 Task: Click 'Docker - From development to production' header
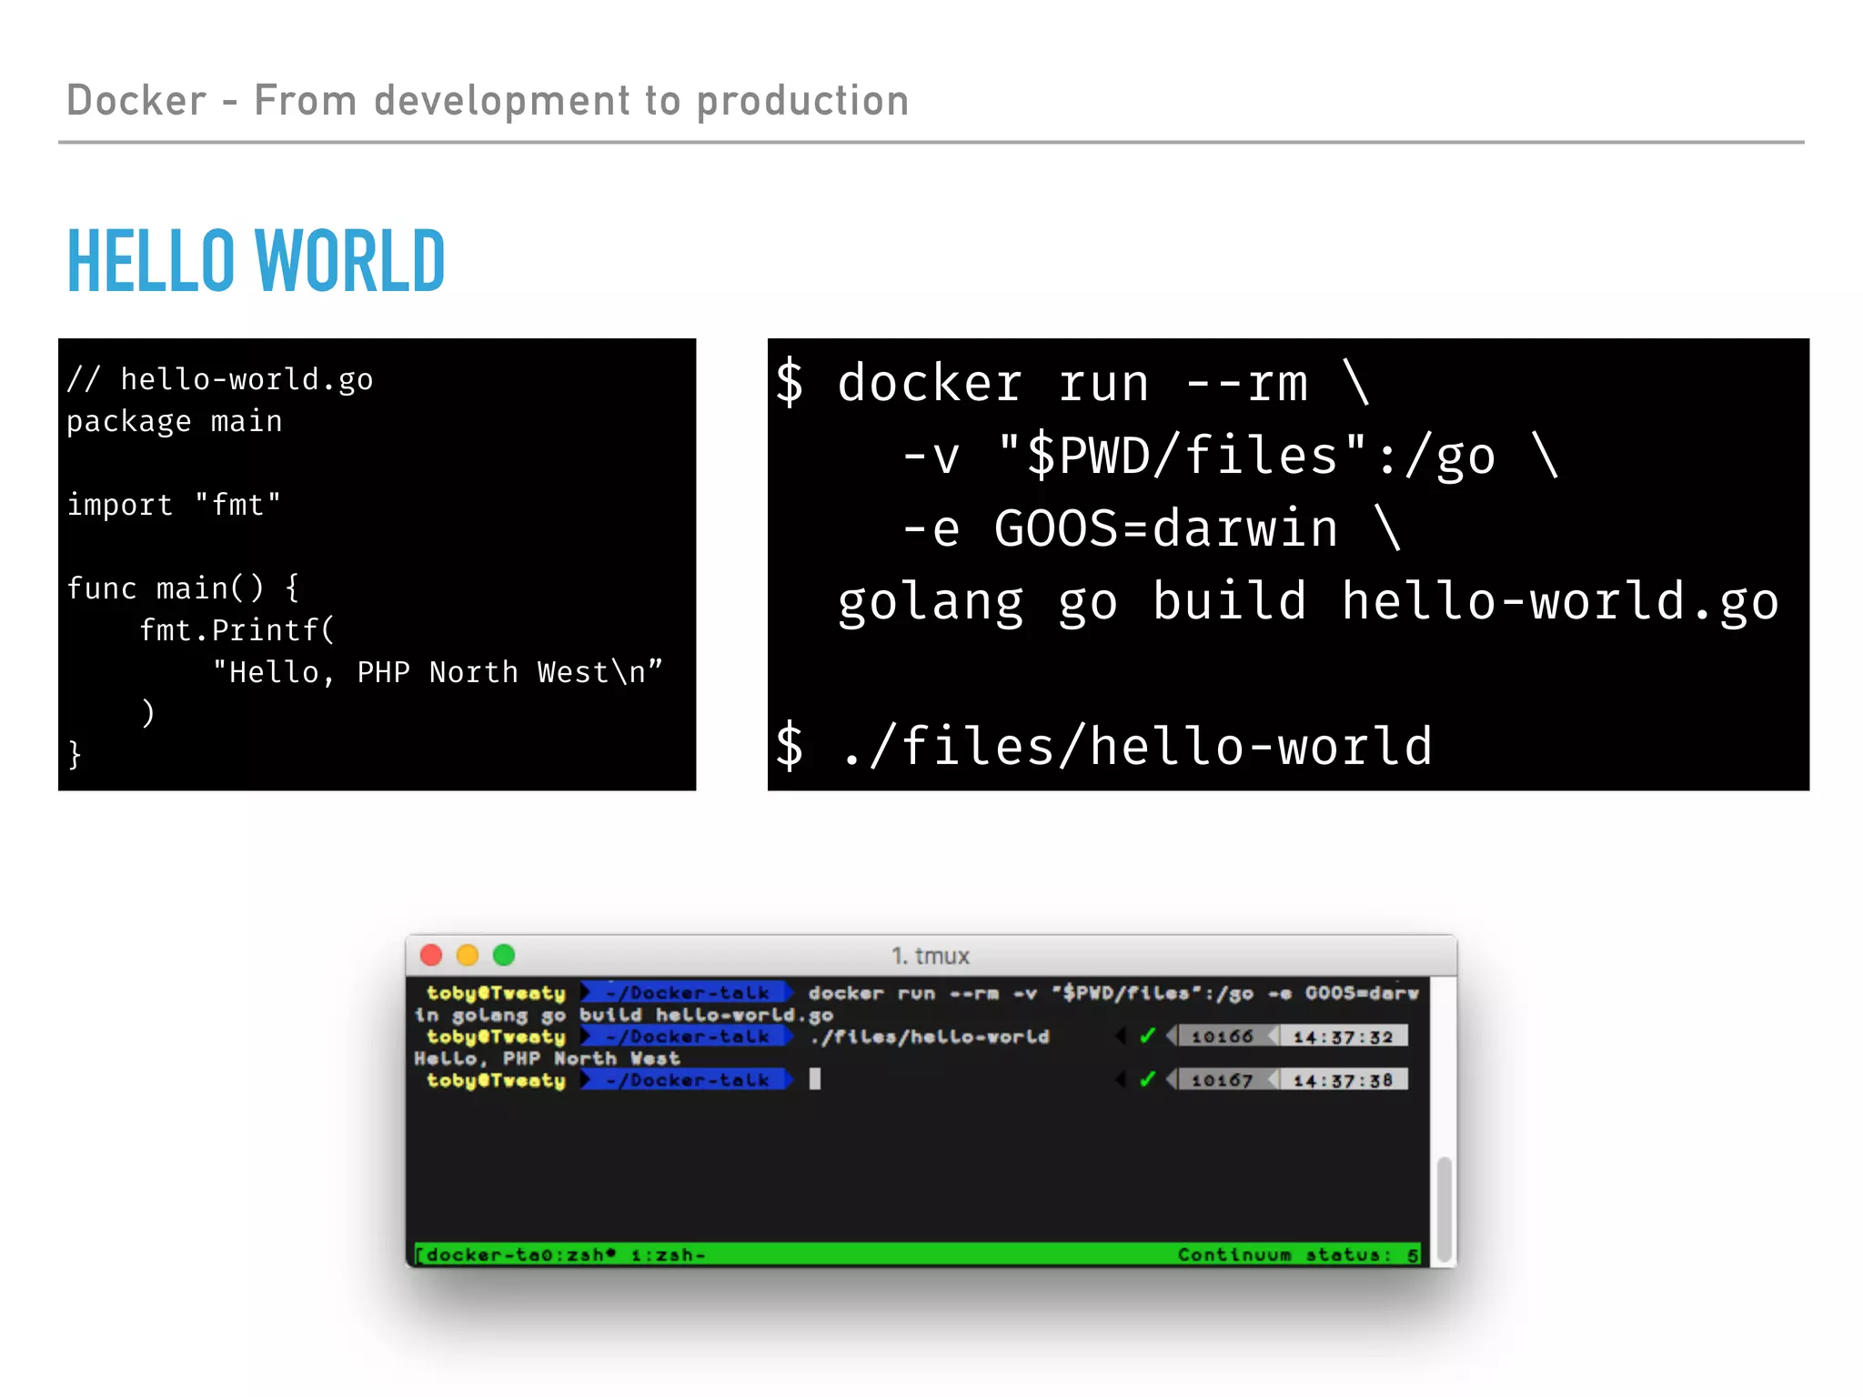point(488,100)
